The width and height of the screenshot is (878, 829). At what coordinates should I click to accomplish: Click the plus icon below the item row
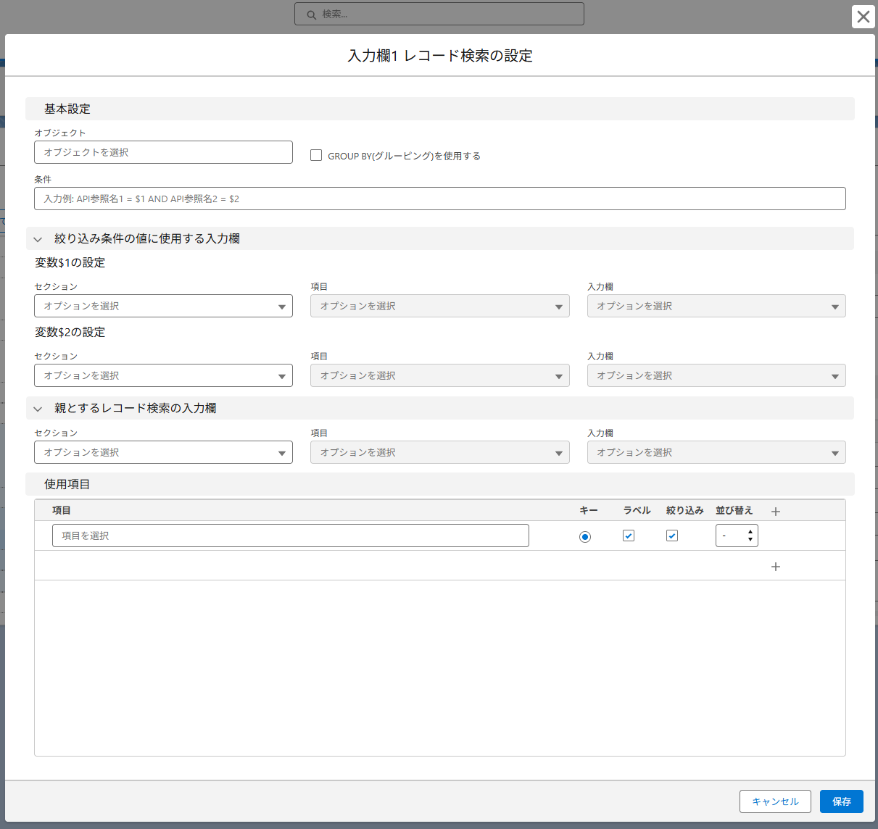pos(776,567)
